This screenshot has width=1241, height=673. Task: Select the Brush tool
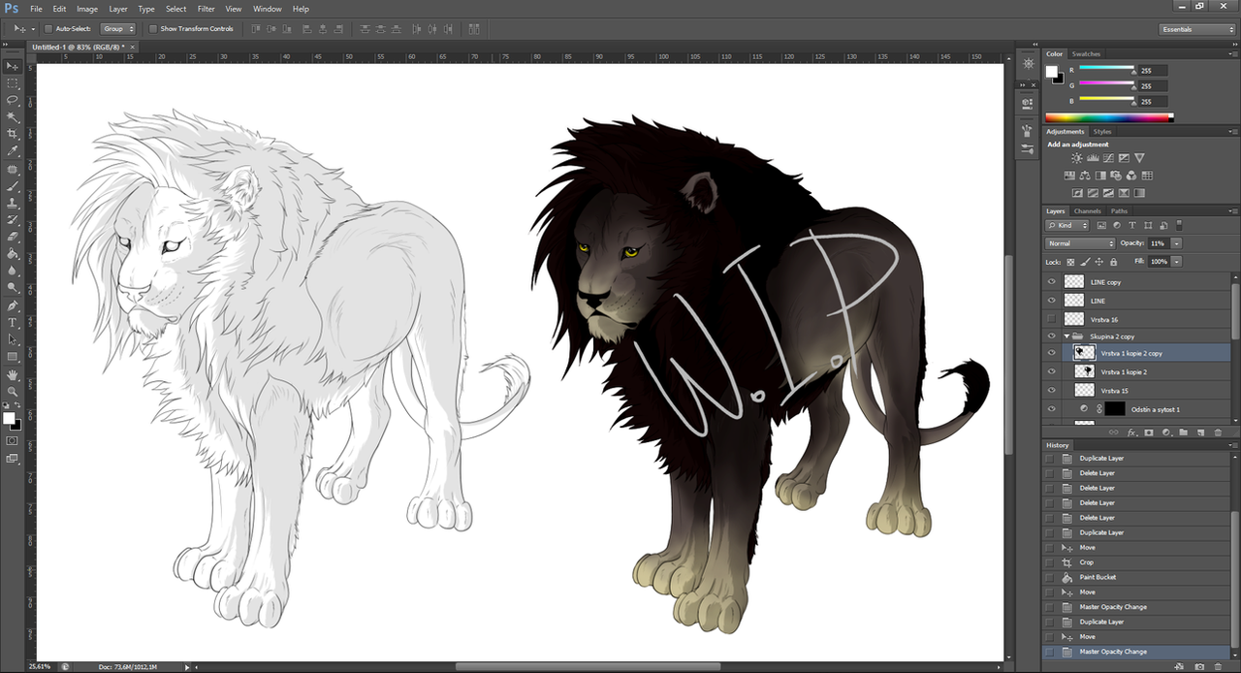(13, 185)
